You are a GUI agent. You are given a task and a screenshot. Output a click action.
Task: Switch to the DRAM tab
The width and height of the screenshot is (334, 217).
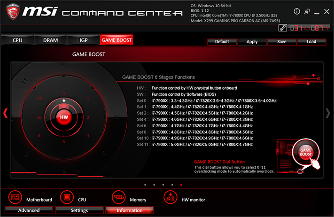point(50,40)
